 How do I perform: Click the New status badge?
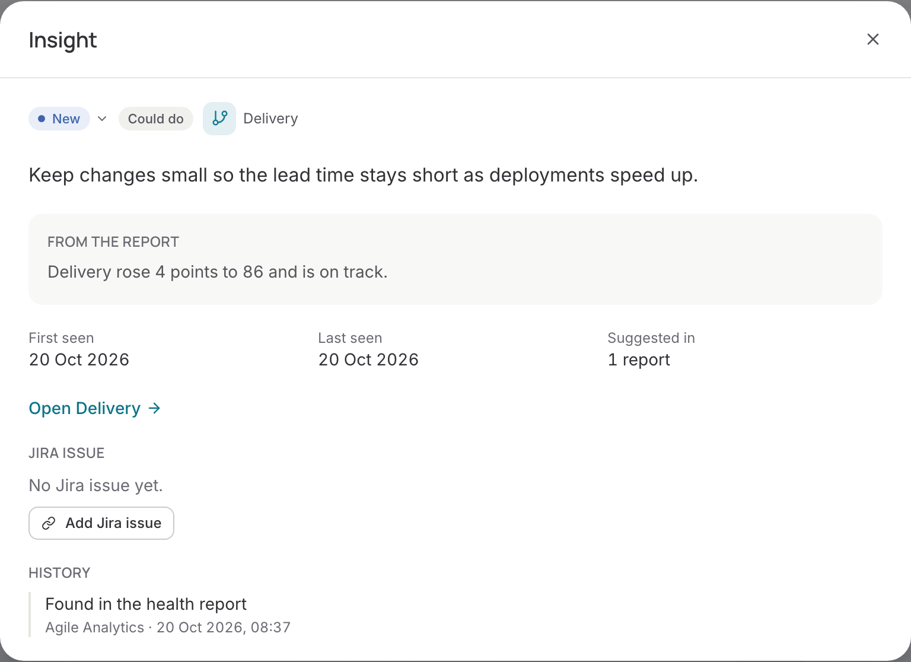(59, 119)
